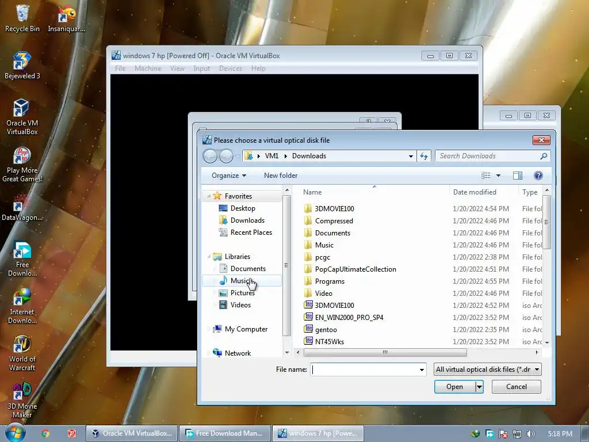Select the pcgc folder
The image size is (589, 442).
[322, 257]
